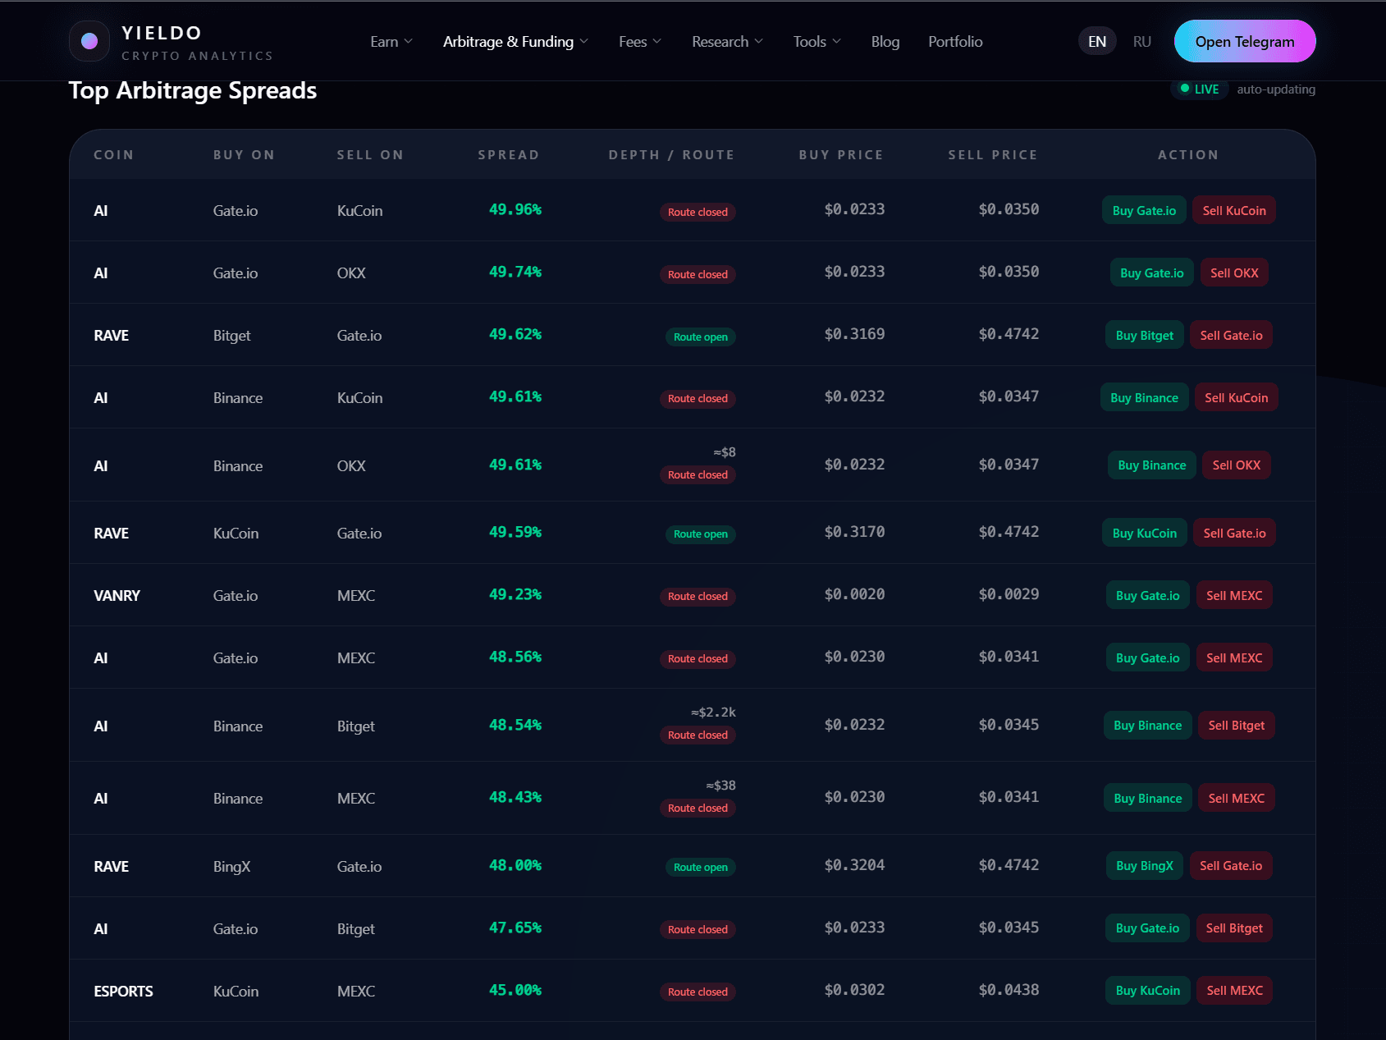Viewport: 1386px width, 1040px height.
Task: Expand the Research menu
Action: click(727, 42)
